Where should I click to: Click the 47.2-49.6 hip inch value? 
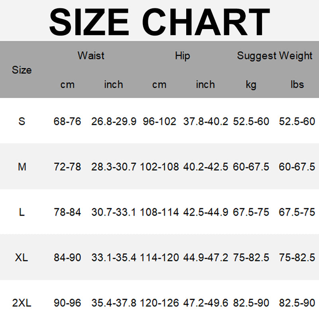point(205,303)
